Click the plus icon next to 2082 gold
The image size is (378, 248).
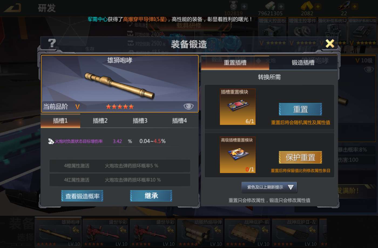tap(318, 6)
